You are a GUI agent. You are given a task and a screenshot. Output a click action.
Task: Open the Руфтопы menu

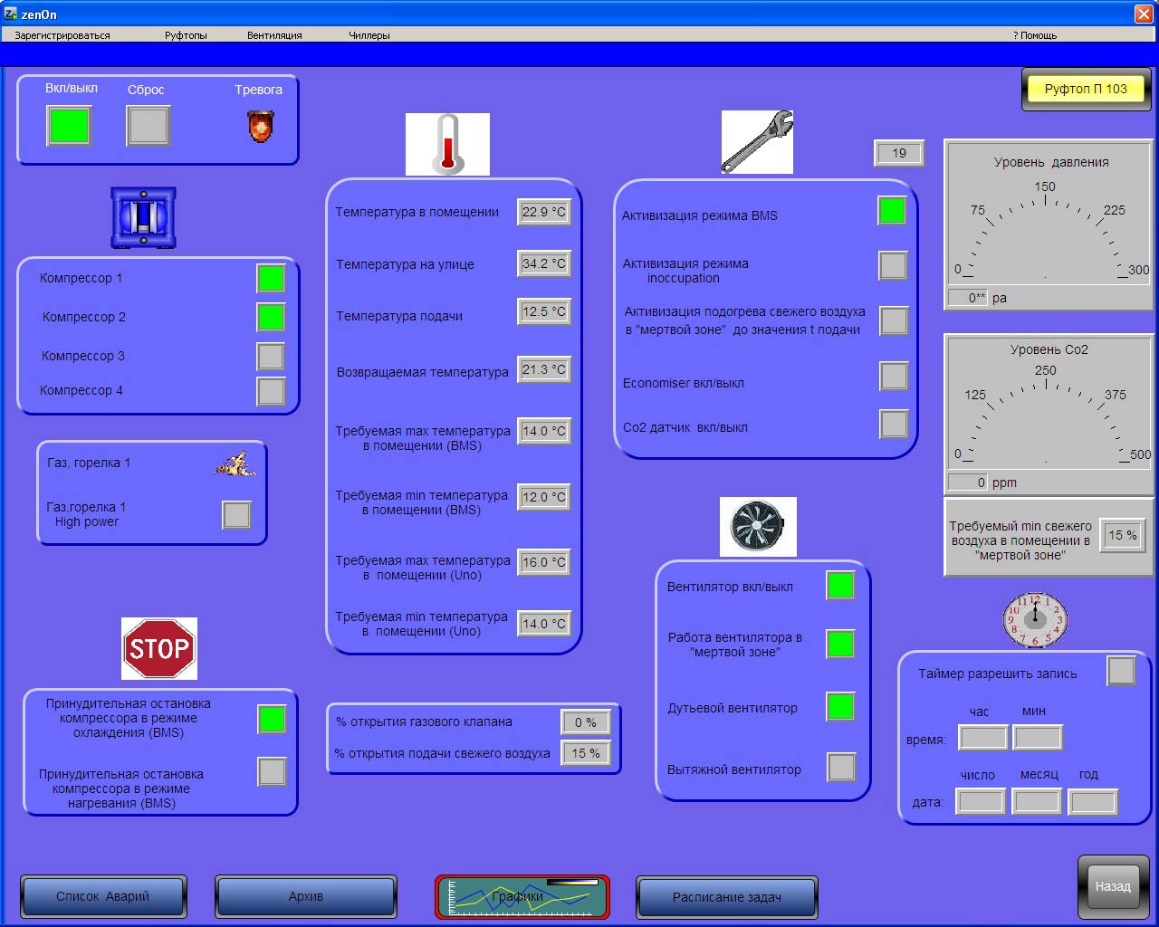(186, 35)
